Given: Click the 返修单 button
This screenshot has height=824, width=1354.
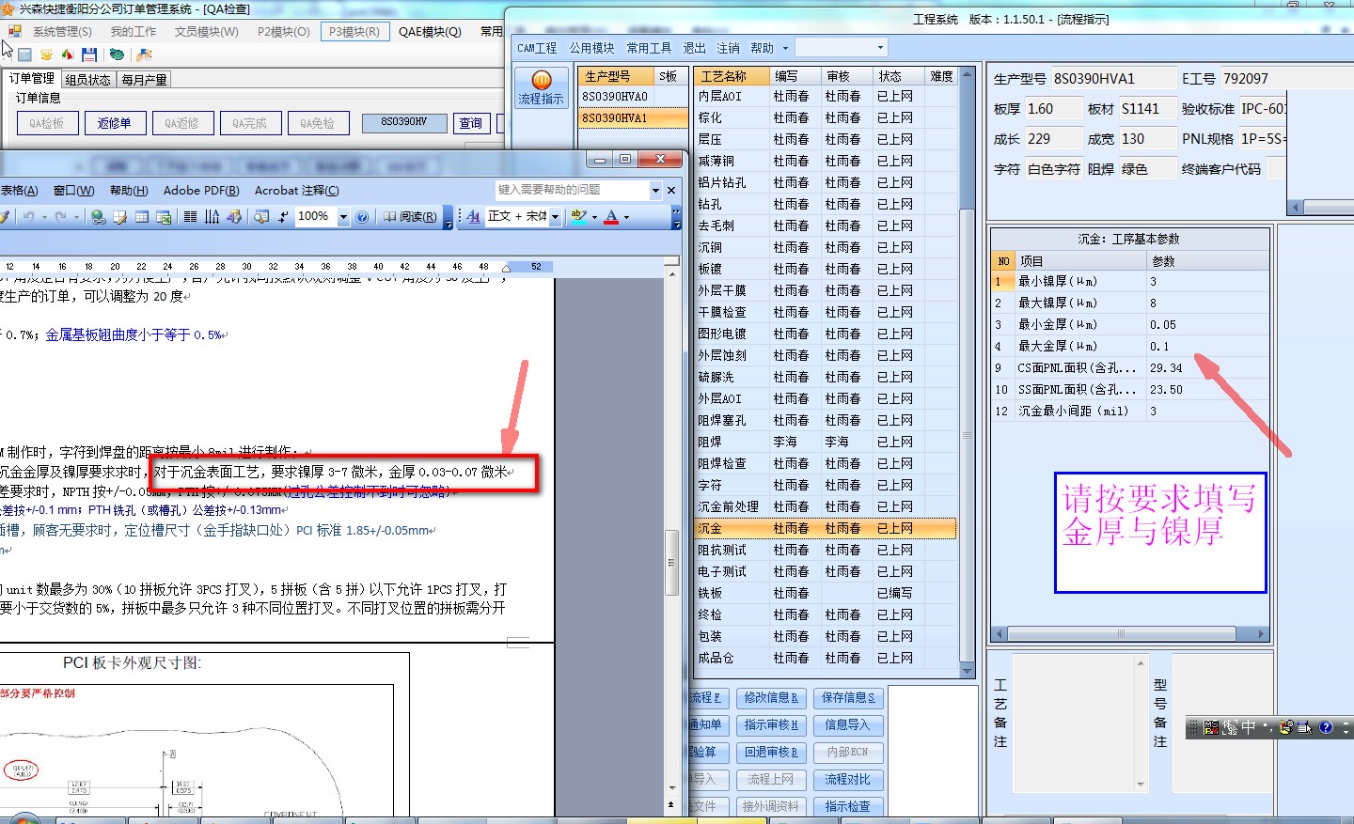Looking at the screenshot, I should click(114, 123).
